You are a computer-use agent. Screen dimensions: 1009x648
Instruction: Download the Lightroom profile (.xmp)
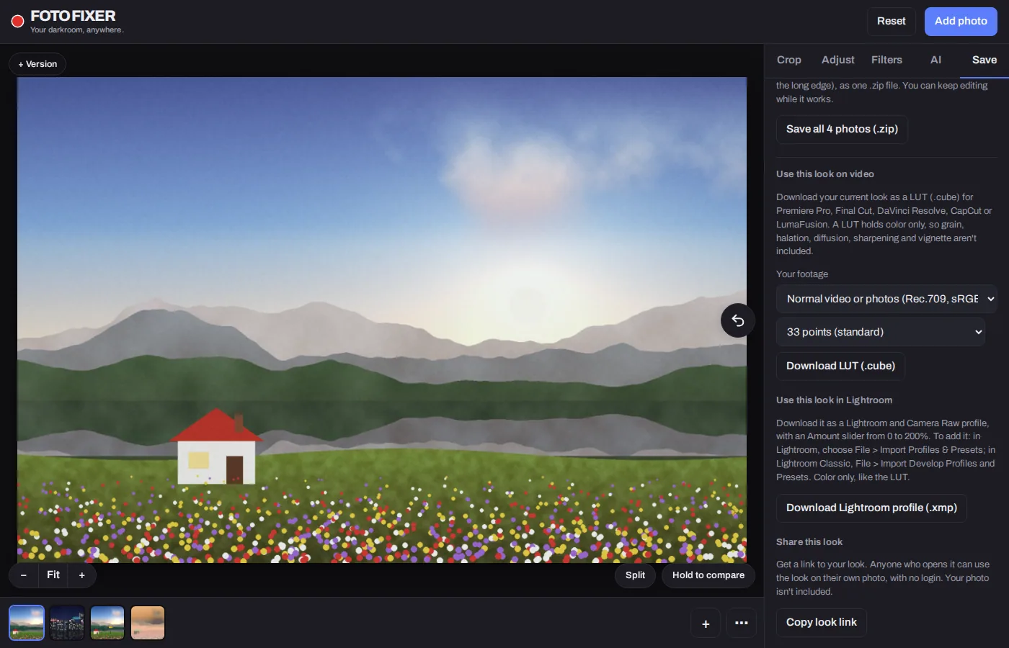pos(871,508)
